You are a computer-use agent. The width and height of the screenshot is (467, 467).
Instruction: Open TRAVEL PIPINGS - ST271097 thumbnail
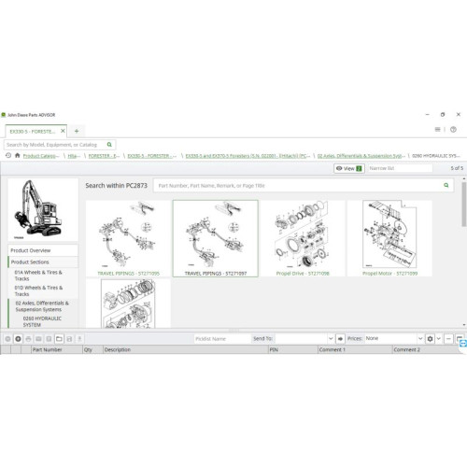[x=216, y=238]
